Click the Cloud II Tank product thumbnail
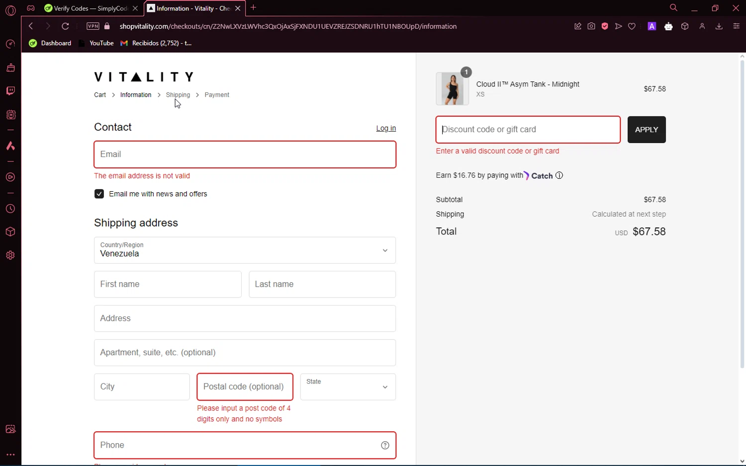Screen dimensions: 746x466 [452, 88]
